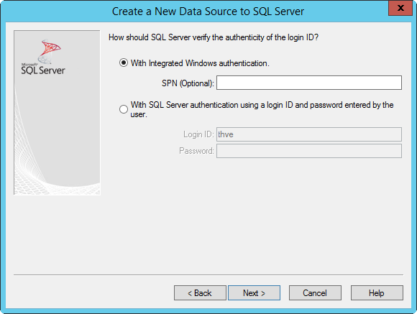The height and width of the screenshot is (314, 417).
Task: Select SQL Server authentication radio button
Action: pyautogui.click(x=124, y=109)
